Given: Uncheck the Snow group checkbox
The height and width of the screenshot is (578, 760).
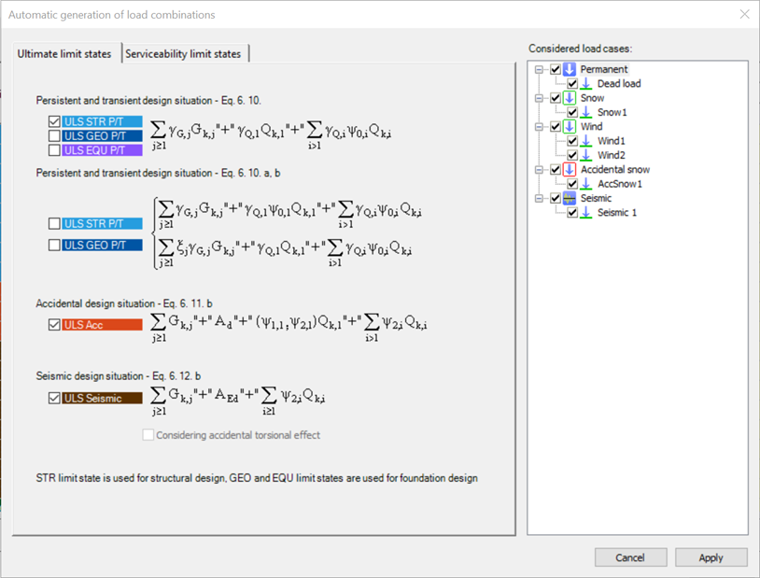Looking at the screenshot, I should coord(556,98).
